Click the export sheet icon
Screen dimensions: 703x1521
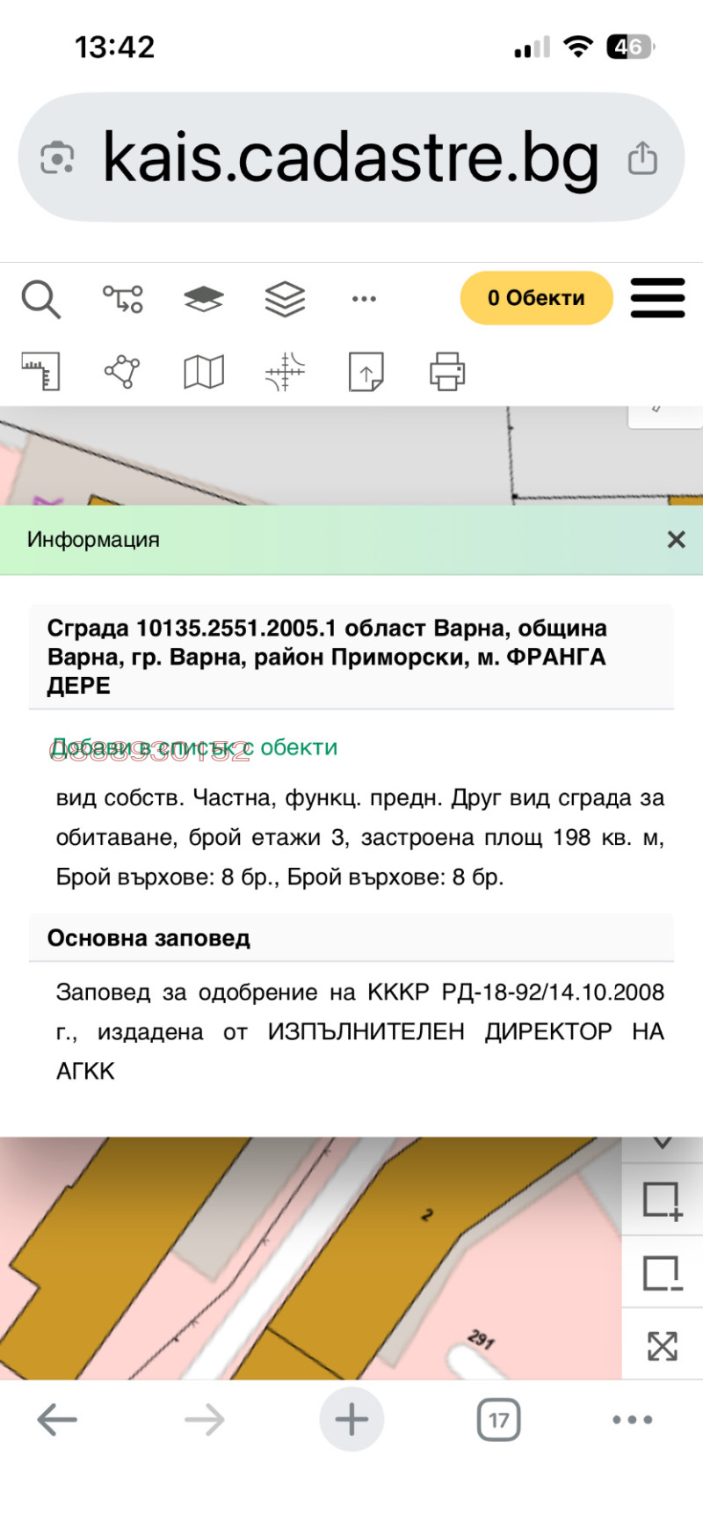366,371
